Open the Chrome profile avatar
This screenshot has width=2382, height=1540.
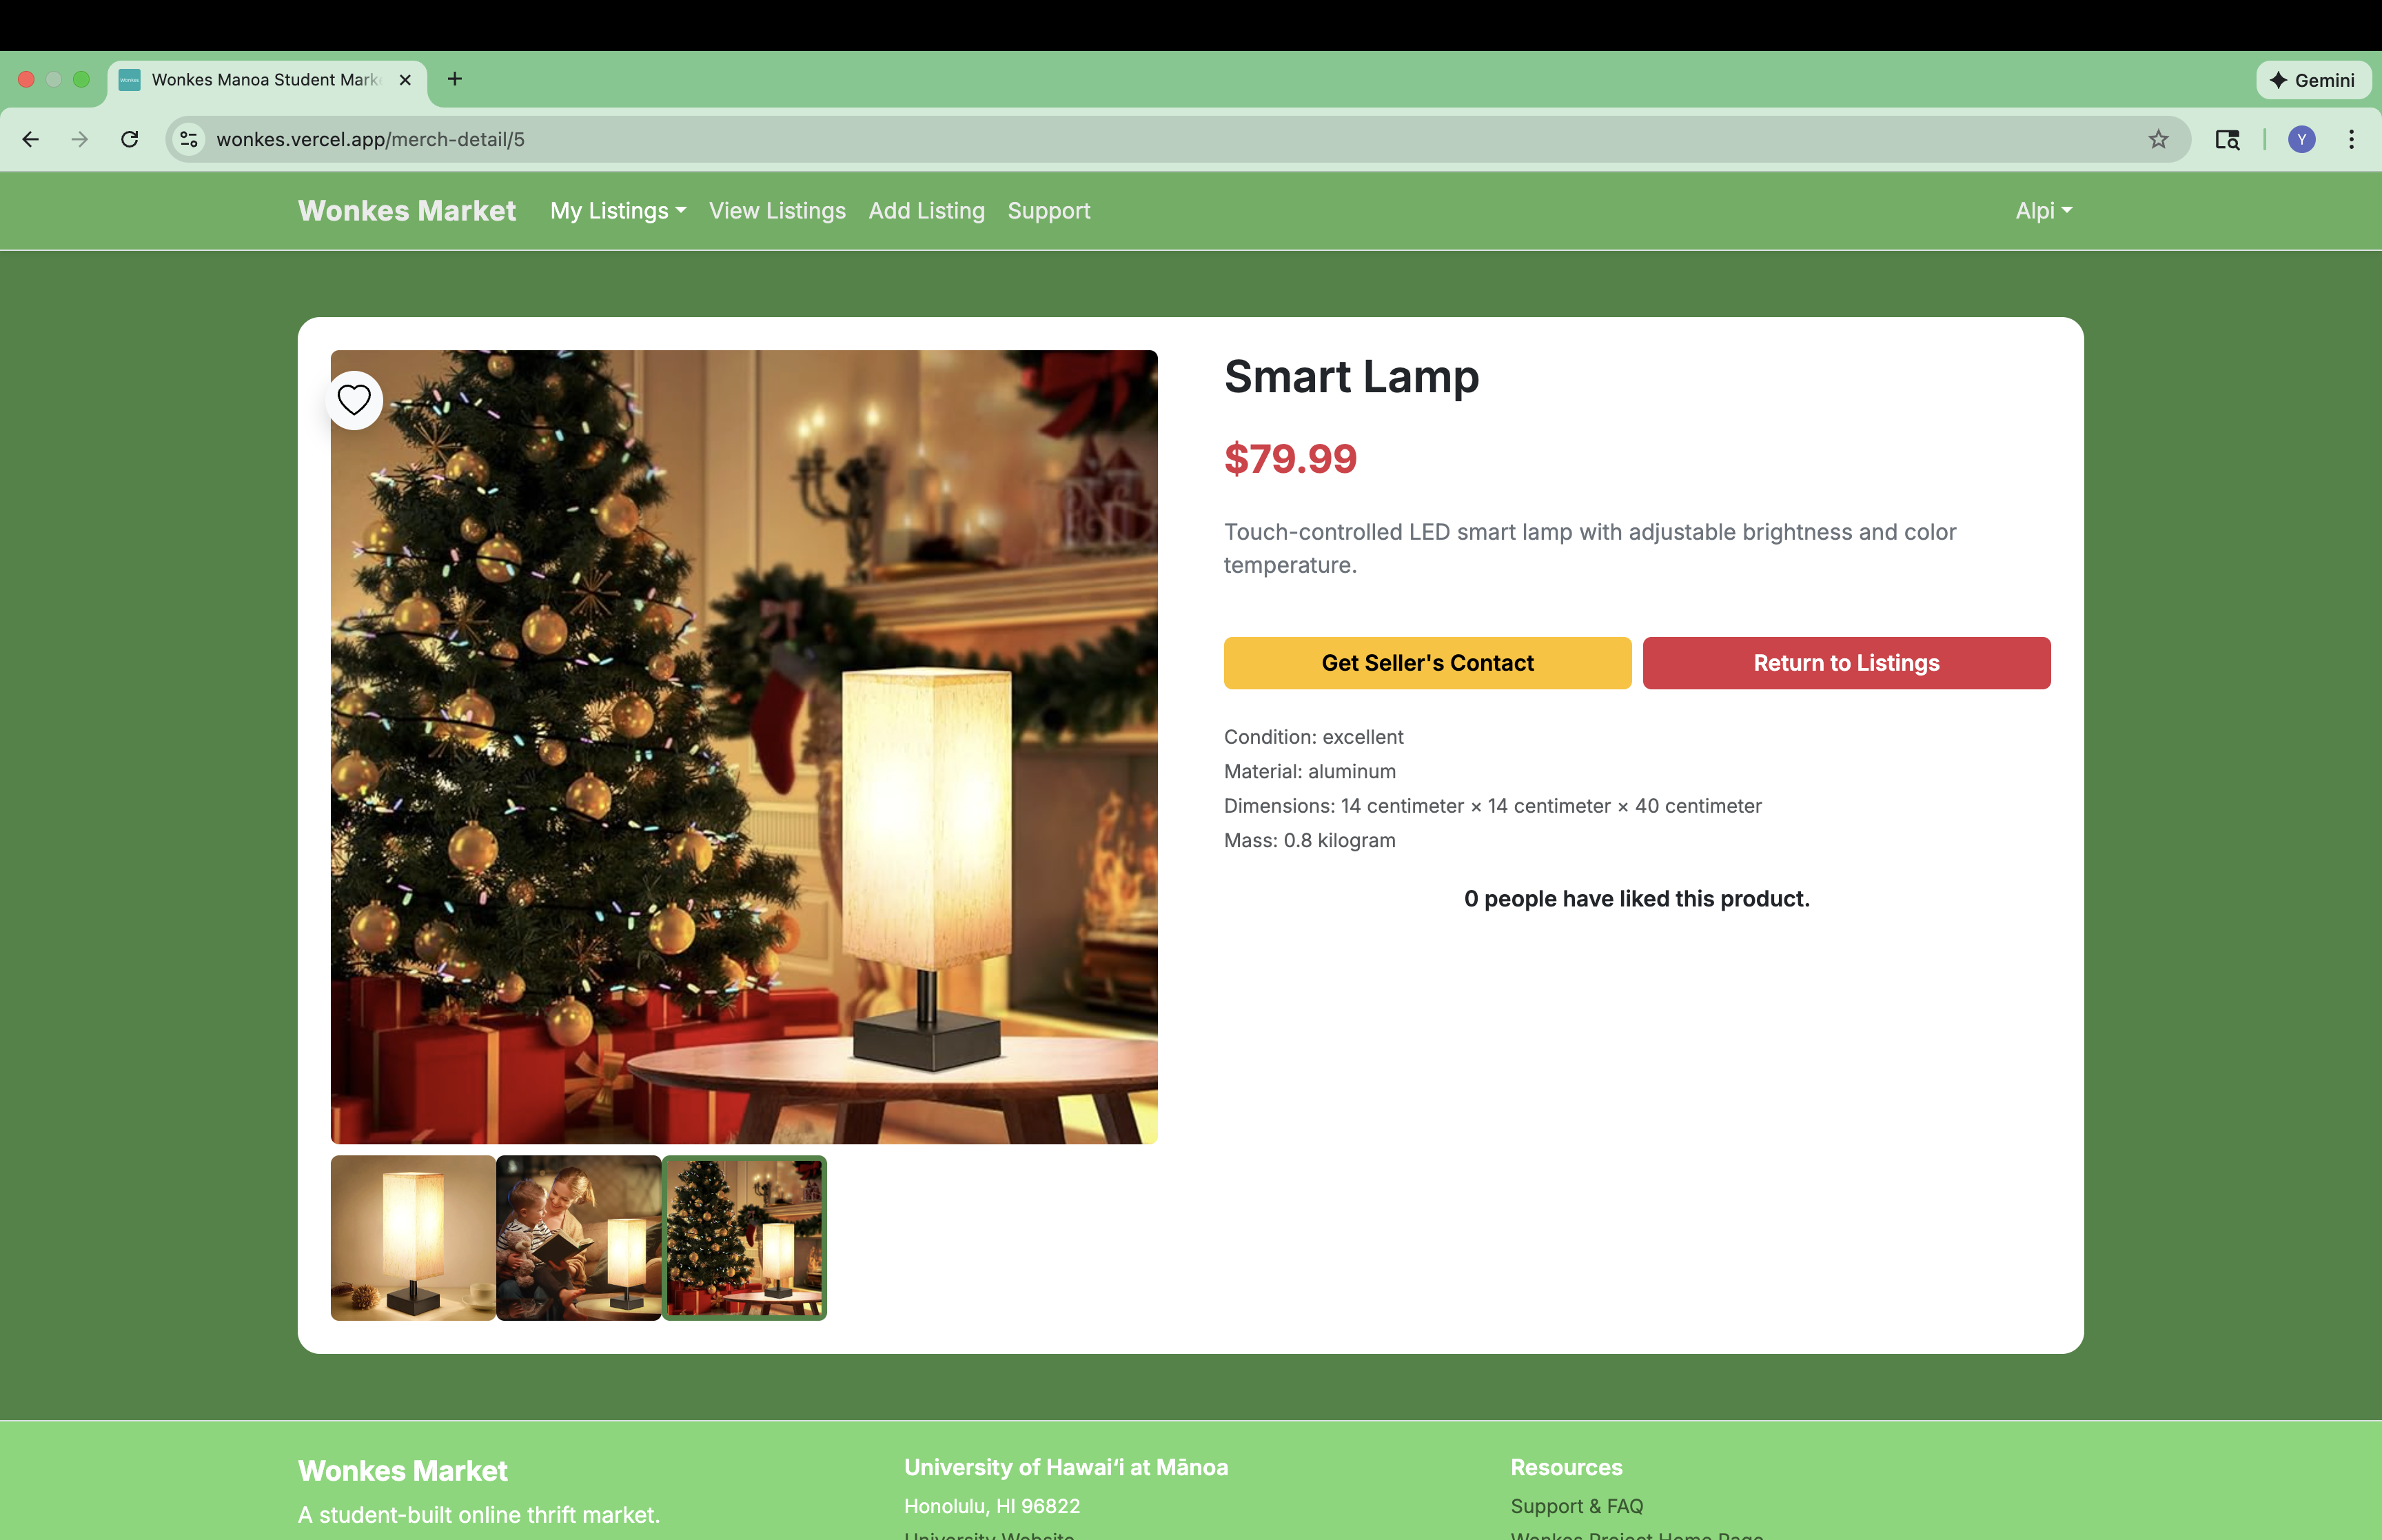coord(2301,139)
